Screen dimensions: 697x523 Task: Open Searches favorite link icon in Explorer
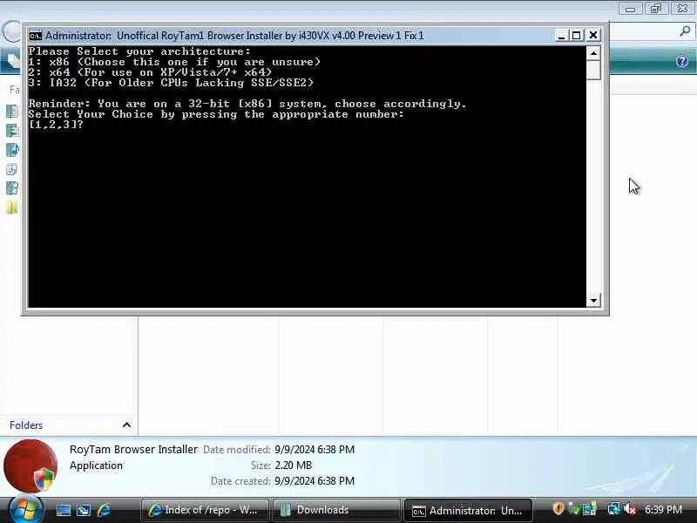pos(12,188)
